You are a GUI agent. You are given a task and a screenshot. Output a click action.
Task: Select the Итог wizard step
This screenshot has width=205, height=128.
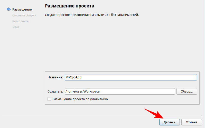pos(16,27)
